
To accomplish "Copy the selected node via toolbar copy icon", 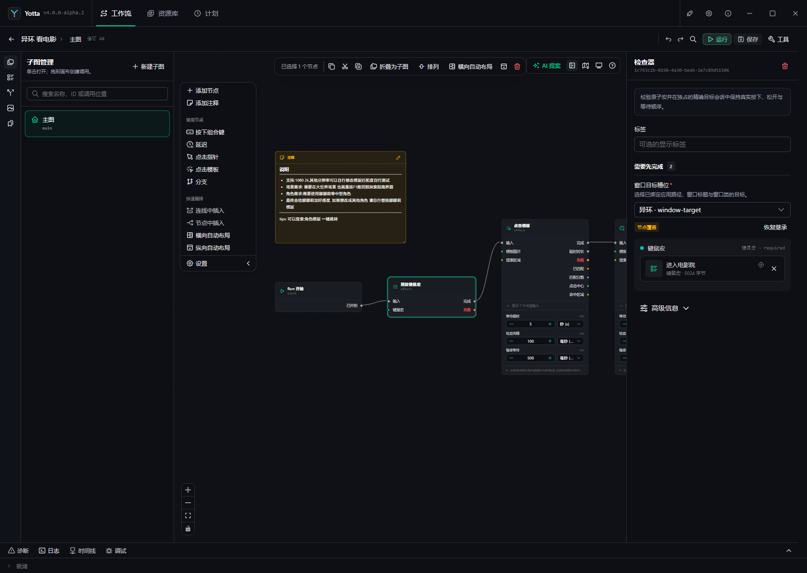I will click(x=332, y=66).
